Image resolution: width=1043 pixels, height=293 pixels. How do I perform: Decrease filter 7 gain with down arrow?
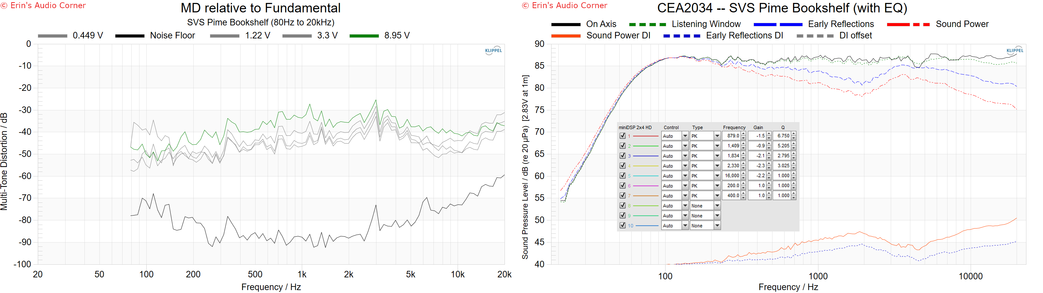pyautogui.click(x=769, y=198)
